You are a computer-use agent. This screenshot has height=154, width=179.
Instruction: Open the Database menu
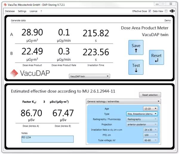(x=10, y=11)
